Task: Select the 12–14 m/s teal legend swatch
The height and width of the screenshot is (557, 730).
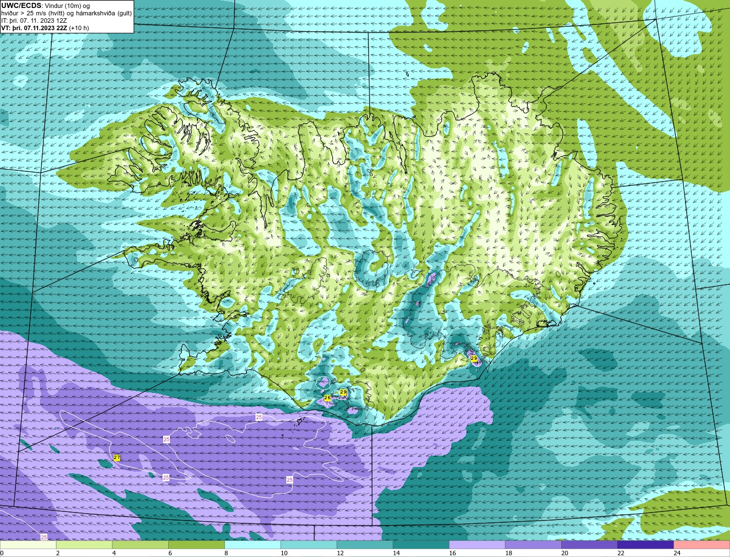Action: point(365,544)
